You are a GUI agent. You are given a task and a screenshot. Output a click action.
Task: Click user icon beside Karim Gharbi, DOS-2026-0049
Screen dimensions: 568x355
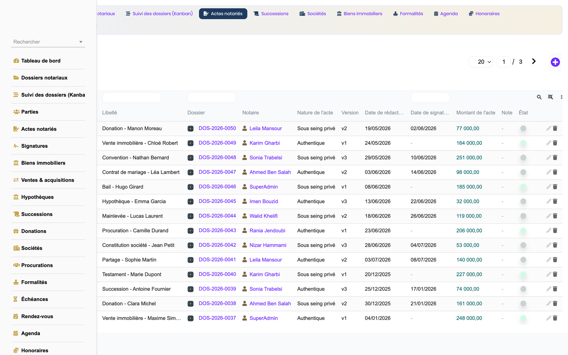point(245,143)
